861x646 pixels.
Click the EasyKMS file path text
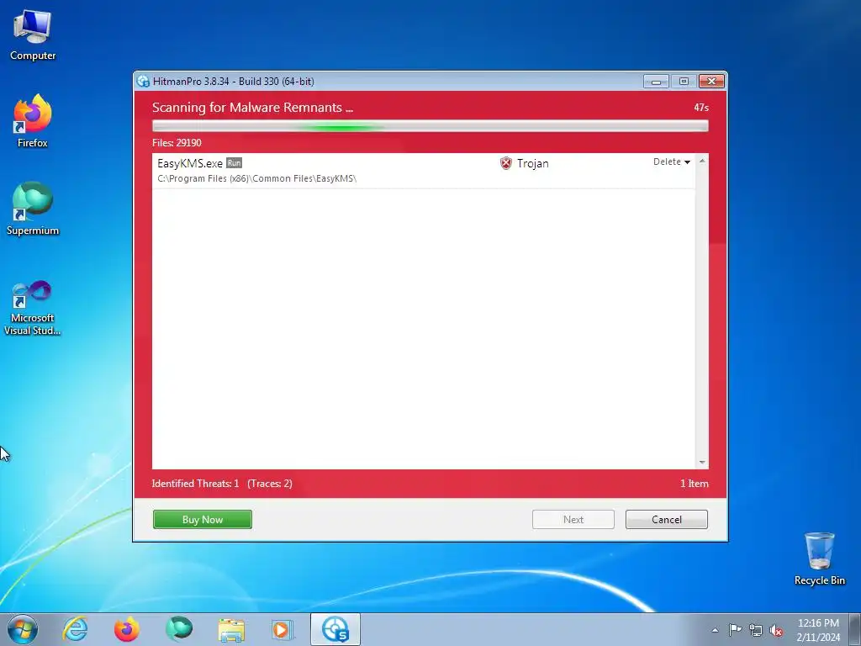click(x=257, y=178)
